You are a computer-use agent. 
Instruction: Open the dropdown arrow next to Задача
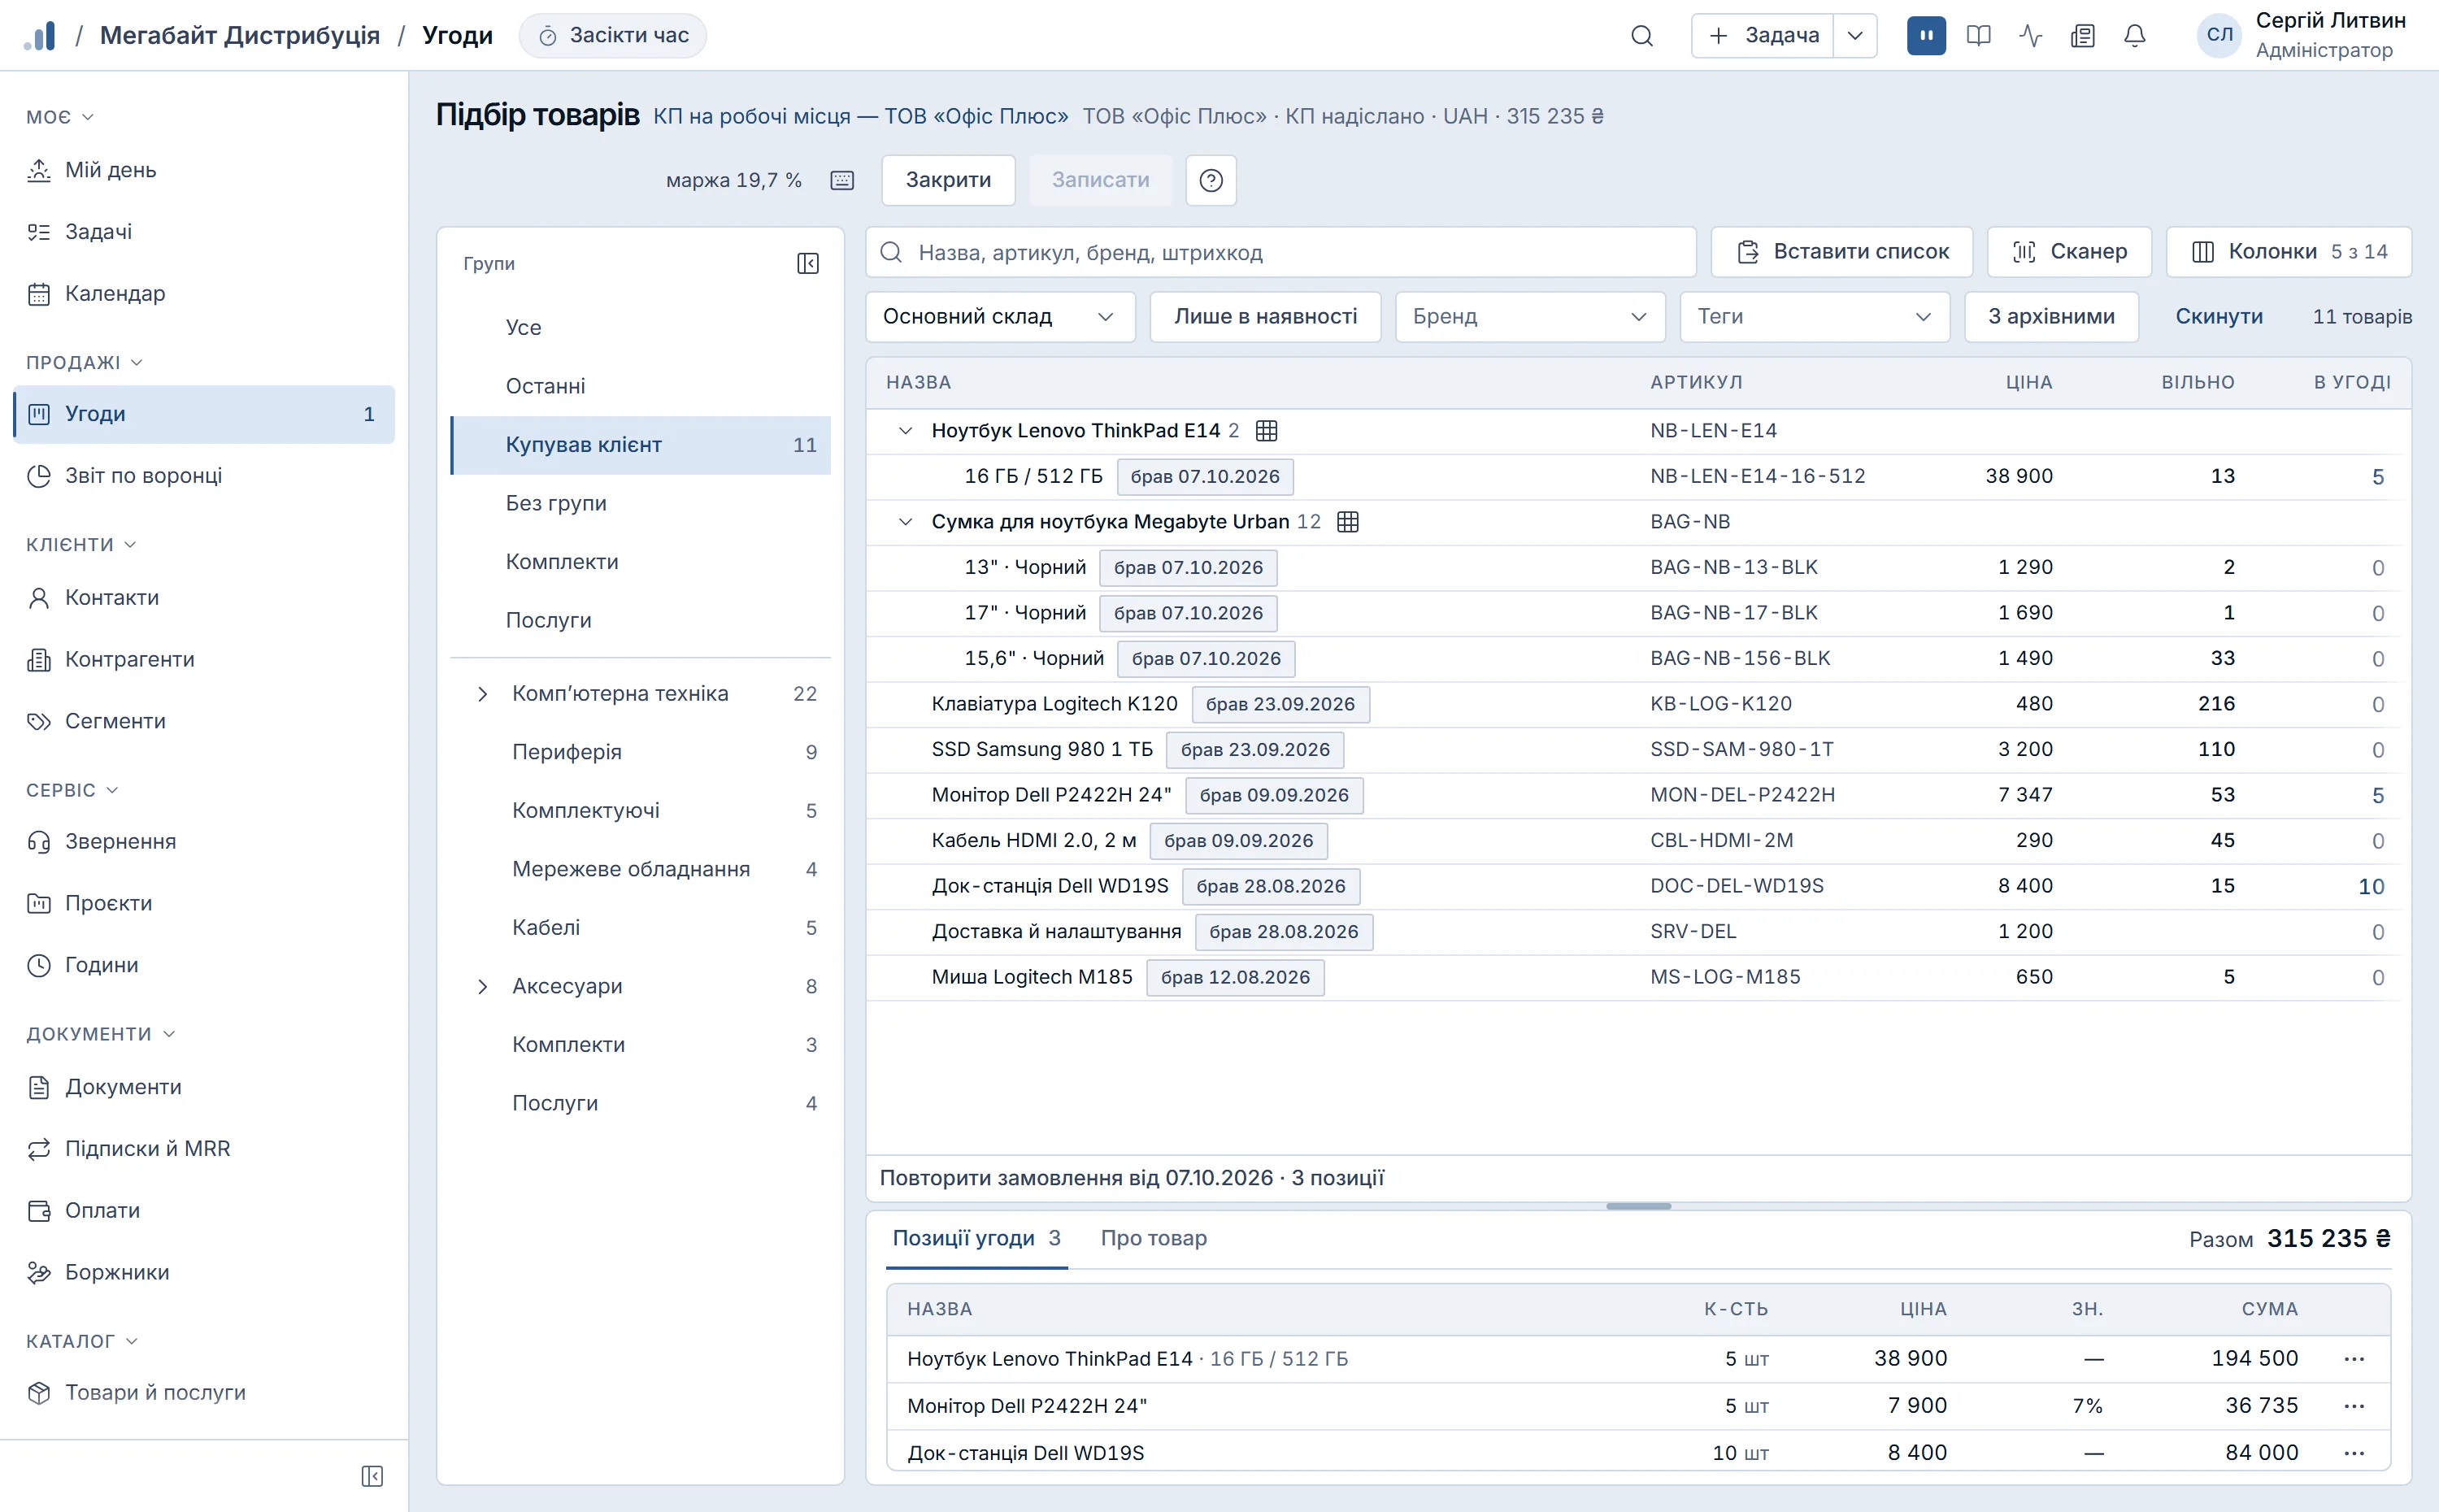click(1854, 36)
